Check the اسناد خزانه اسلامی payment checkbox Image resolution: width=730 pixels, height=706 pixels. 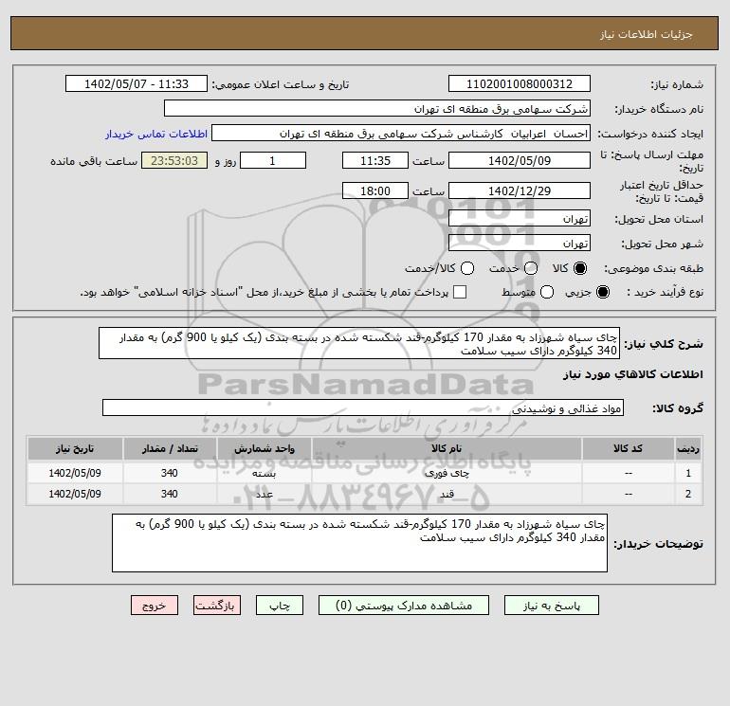click(460, 292)
